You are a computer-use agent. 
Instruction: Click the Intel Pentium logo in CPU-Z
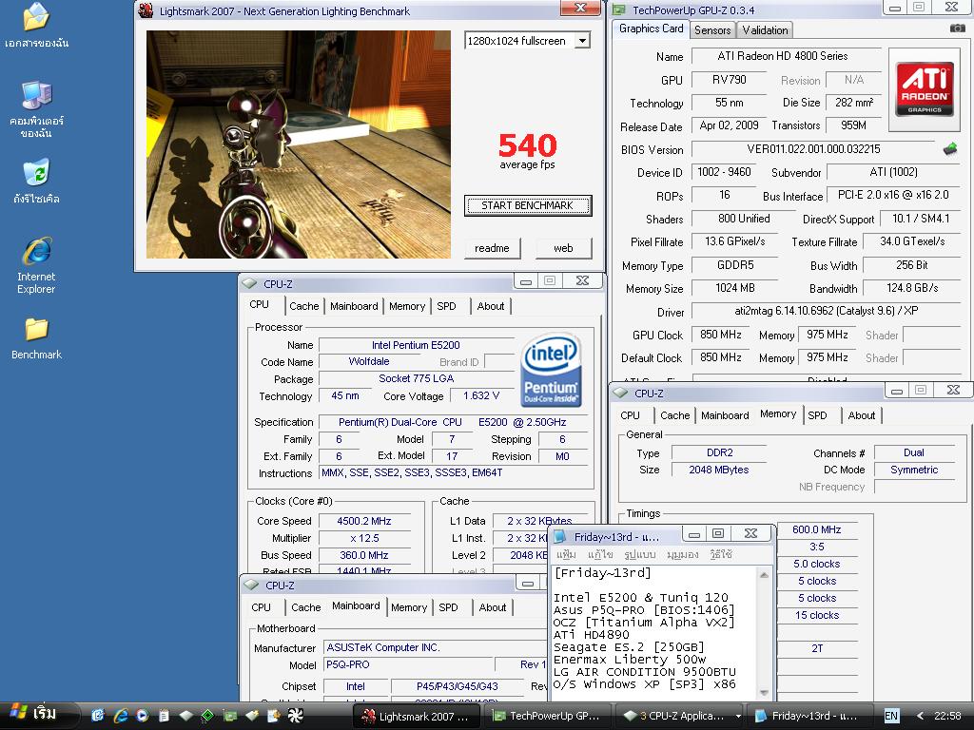[552, 372]
